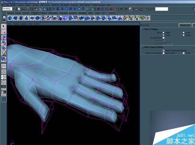Select the Object move radio button

(163, 32)
